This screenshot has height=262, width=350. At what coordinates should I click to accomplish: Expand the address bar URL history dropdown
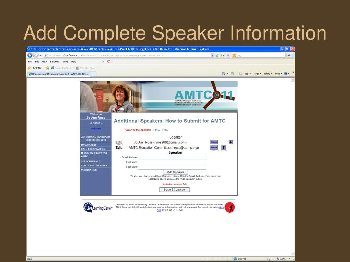[x=212, y=55]
